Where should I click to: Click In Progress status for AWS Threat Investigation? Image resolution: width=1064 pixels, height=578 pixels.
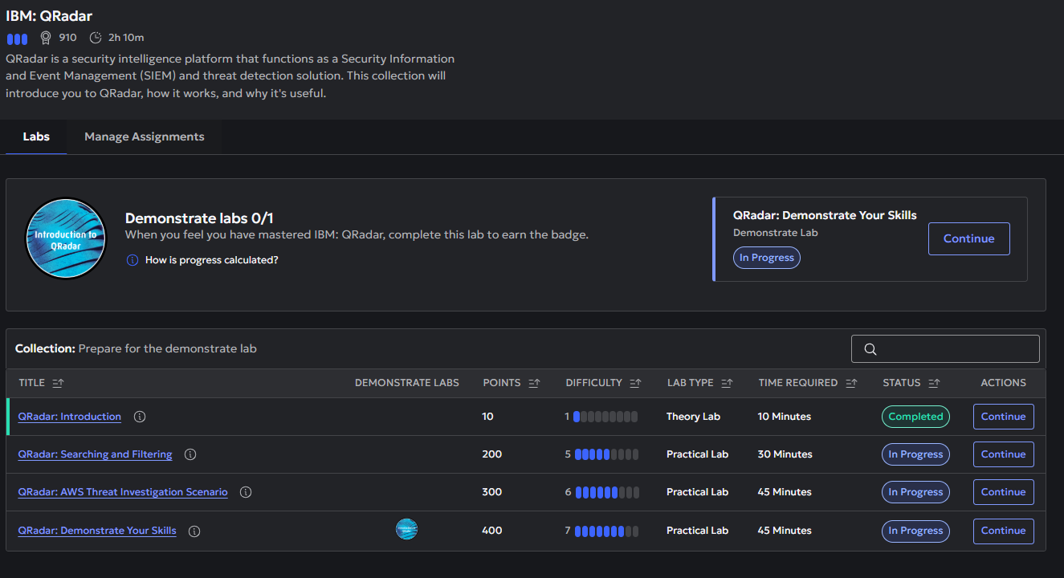pos(915,492)
